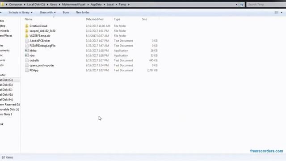Click the 10 items status bar text
This screenshot has height=161, width=286.
[x=8, y=157]
